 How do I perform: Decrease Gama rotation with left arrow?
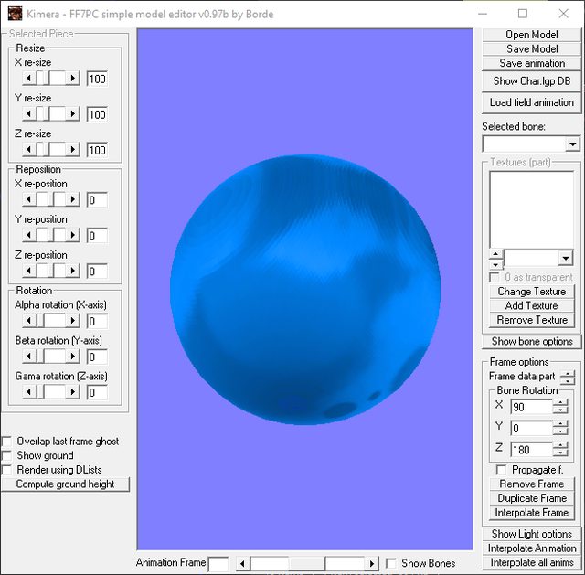[x=29, y=392]
